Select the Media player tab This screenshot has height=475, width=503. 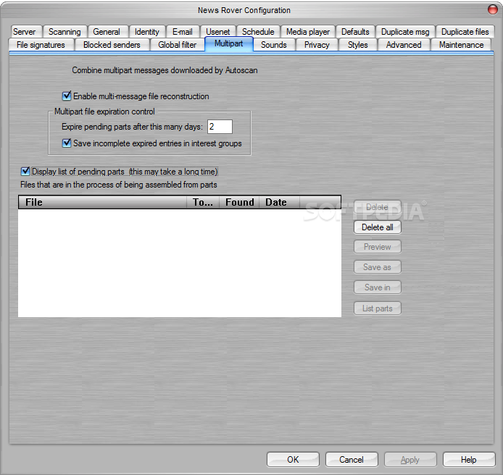(x=308, y=32)
